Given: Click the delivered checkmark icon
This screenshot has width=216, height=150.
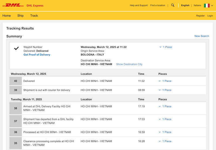Looking at the screenshot, I should click(16, 48).
